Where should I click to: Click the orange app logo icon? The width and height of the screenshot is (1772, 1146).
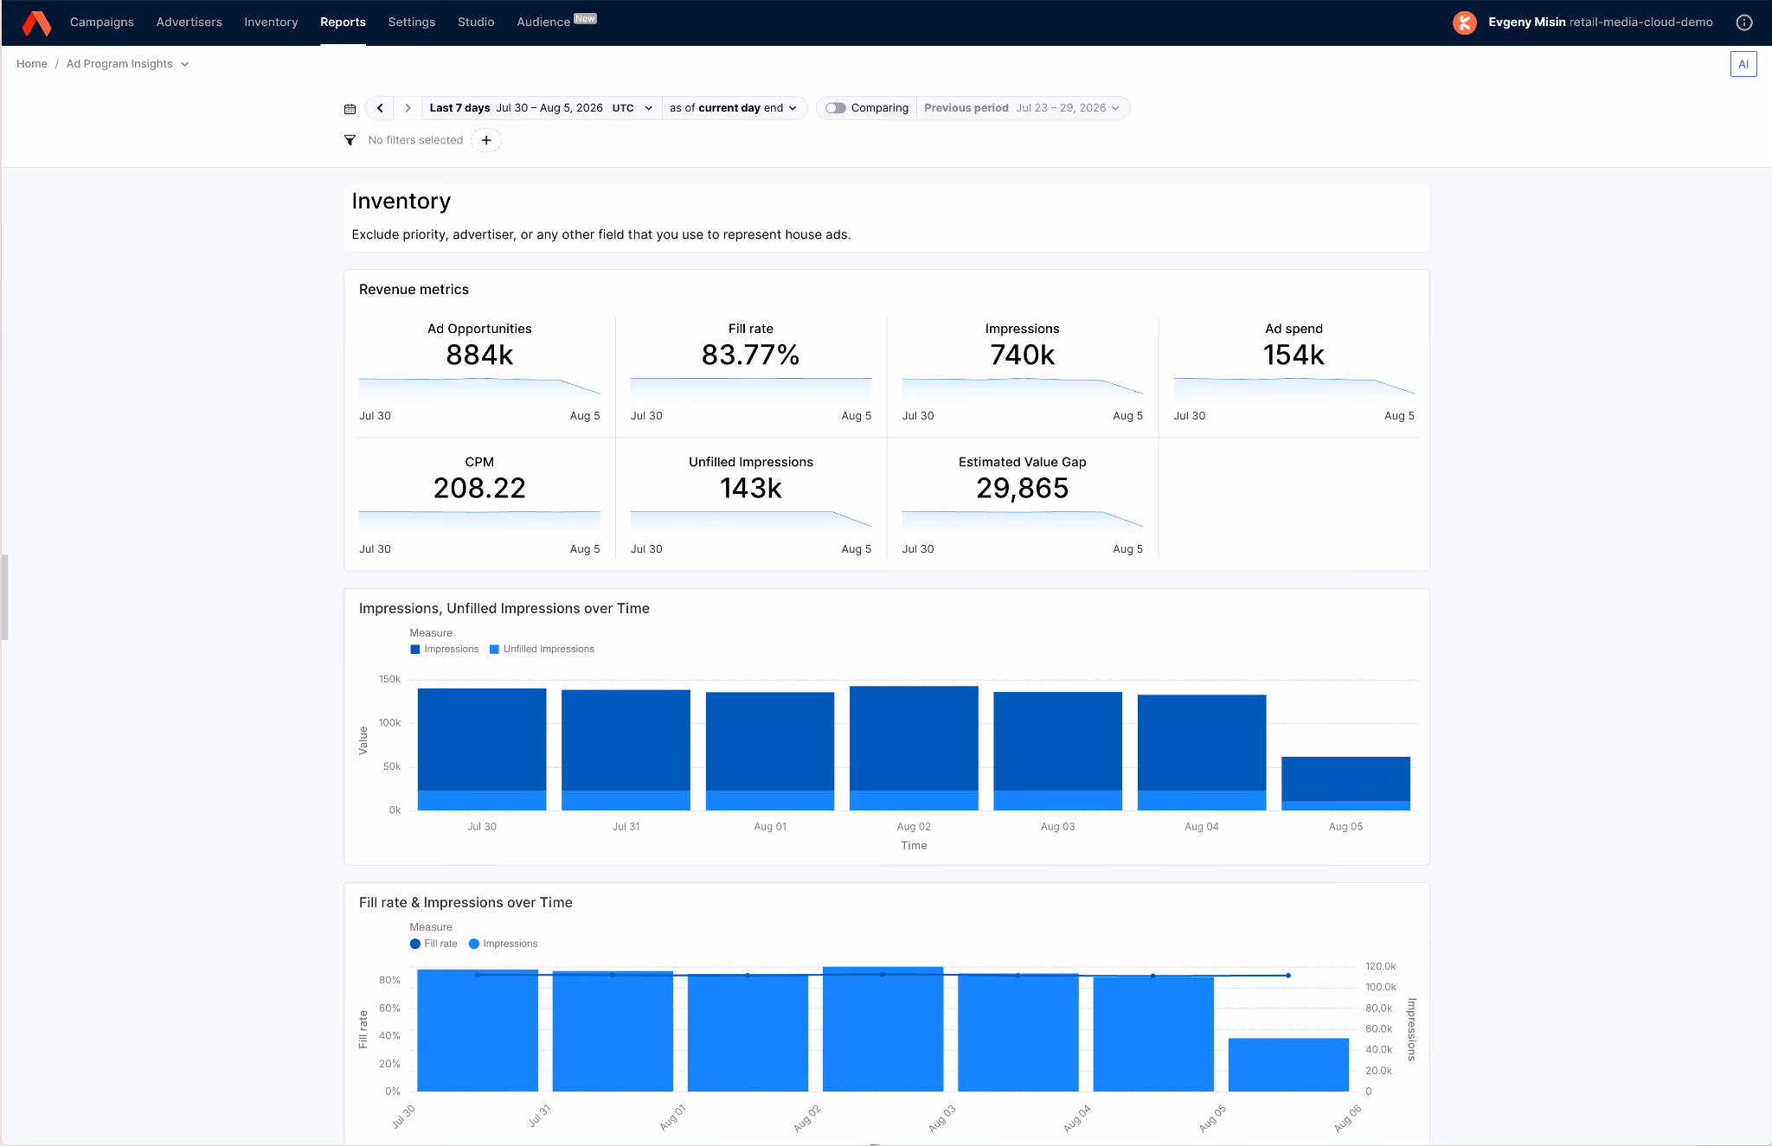[x=36, y=22]
